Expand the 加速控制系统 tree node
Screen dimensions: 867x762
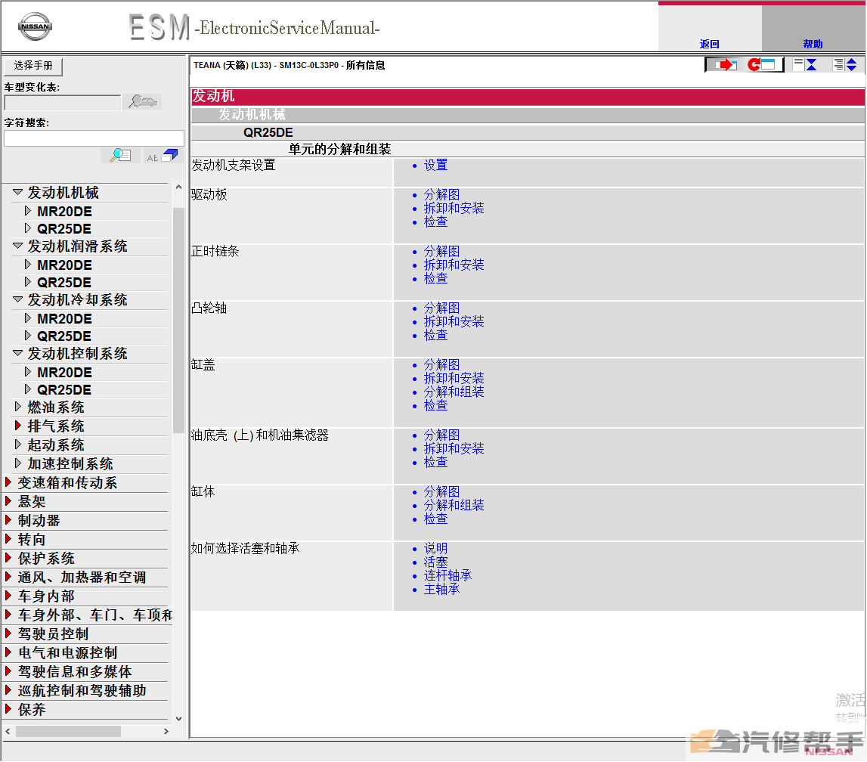point(17,463)
